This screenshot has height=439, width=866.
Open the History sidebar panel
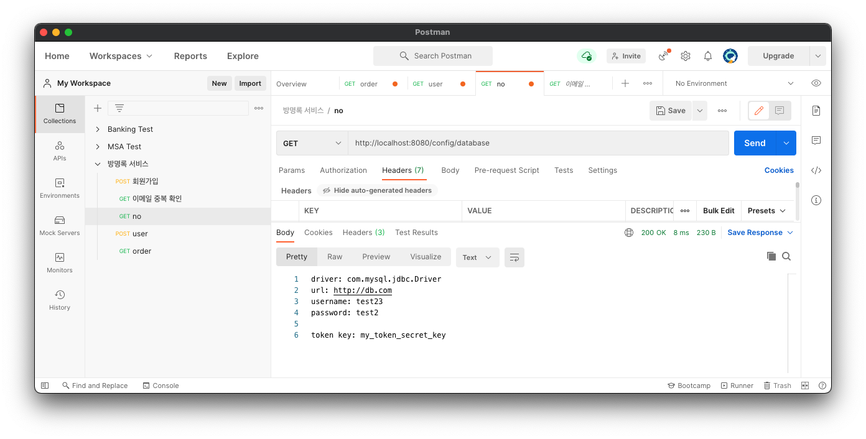point(60,300)
